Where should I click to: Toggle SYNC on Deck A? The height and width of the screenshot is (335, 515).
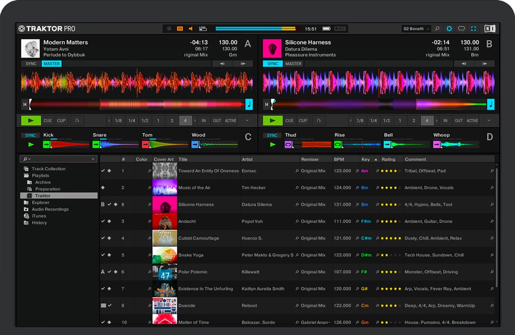31,64
